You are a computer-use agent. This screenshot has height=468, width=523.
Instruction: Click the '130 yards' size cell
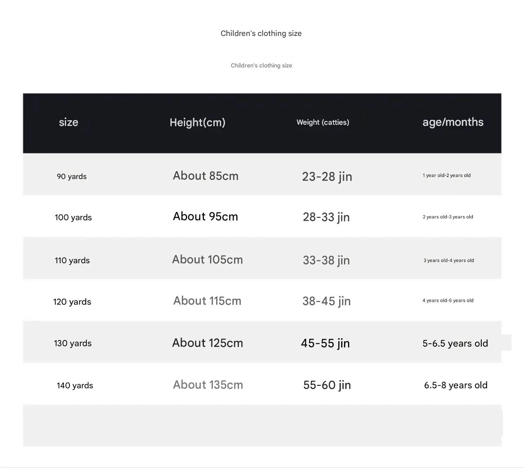click(x=73, y=343)
